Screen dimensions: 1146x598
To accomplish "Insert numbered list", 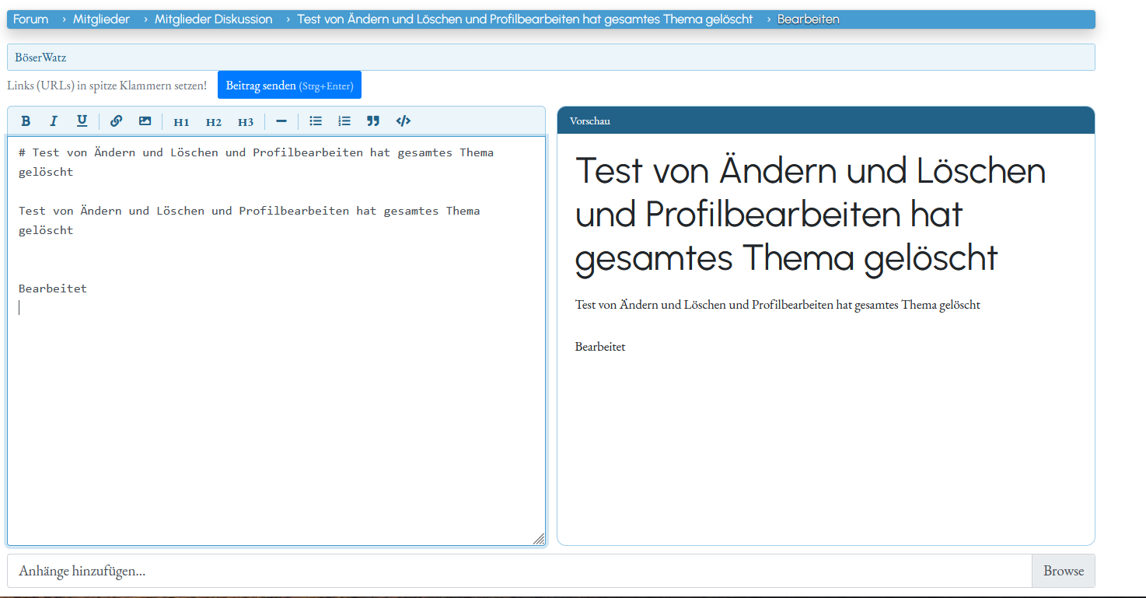I will (344, 121).
